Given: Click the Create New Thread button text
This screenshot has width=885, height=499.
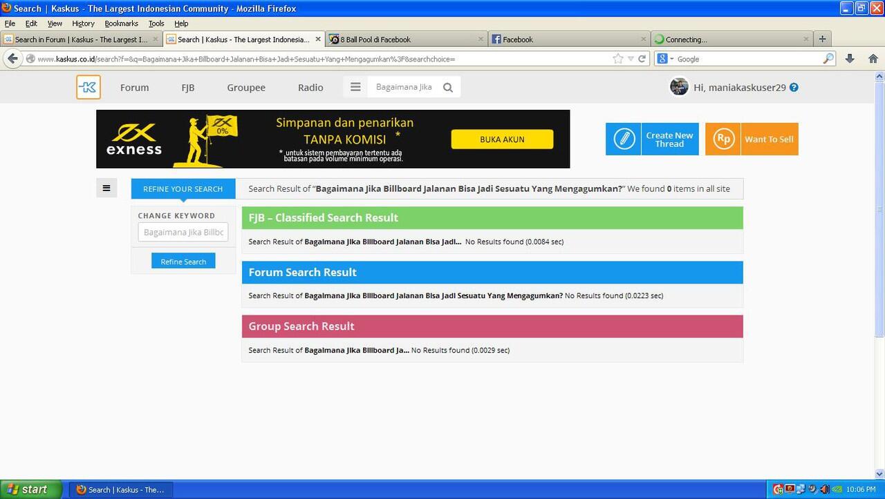Looking at the screenshot, I should click(x=669, y=139).
